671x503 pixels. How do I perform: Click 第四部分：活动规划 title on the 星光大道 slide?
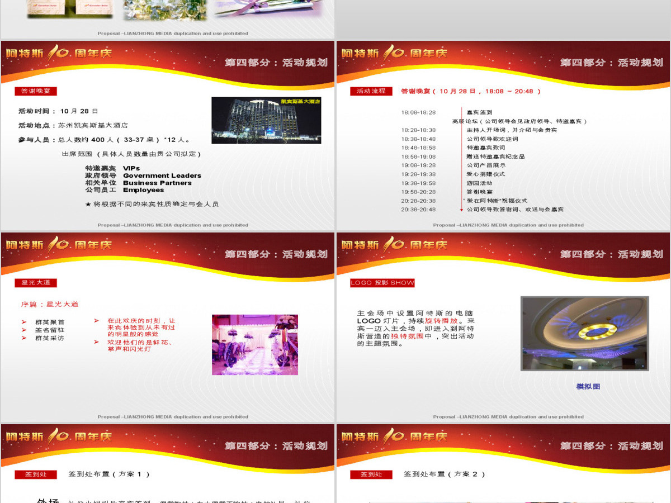tap(276, 254)
